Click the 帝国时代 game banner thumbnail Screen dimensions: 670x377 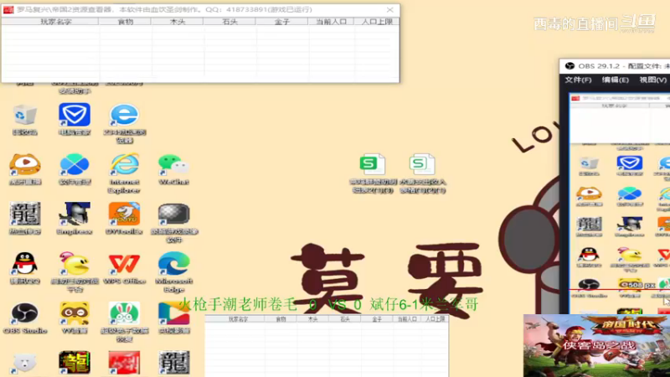coord(596,345)
